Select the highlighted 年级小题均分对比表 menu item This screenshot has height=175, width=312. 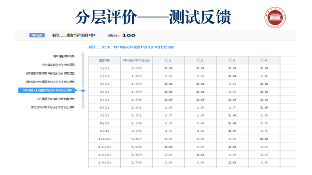47,90
